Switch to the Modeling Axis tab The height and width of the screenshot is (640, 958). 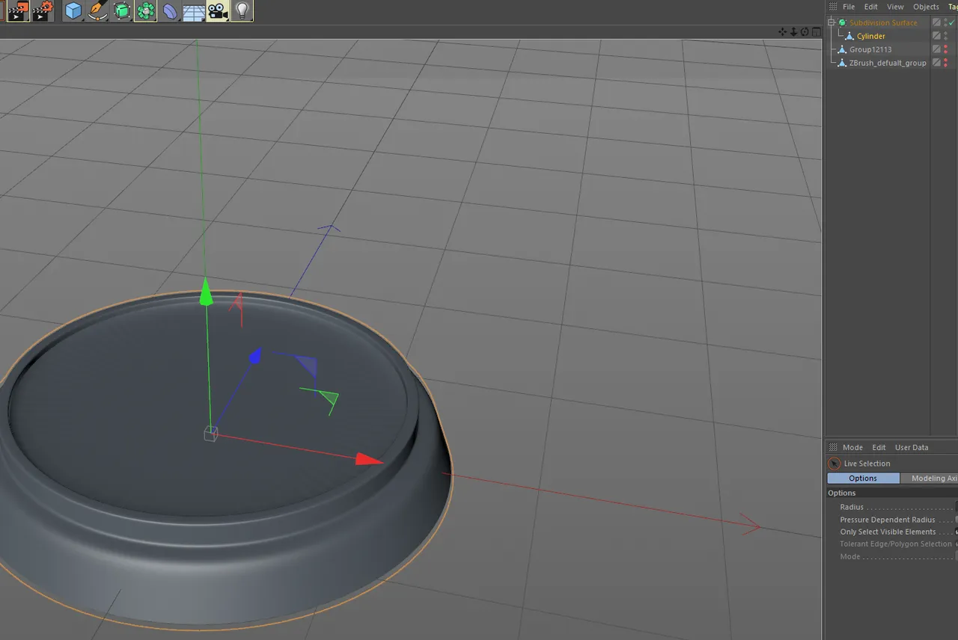tap(930, 479)
